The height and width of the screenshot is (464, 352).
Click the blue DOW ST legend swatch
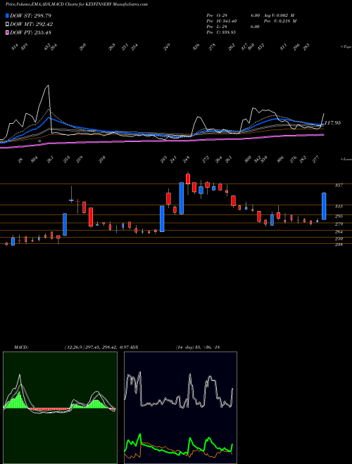click(8, 15)
